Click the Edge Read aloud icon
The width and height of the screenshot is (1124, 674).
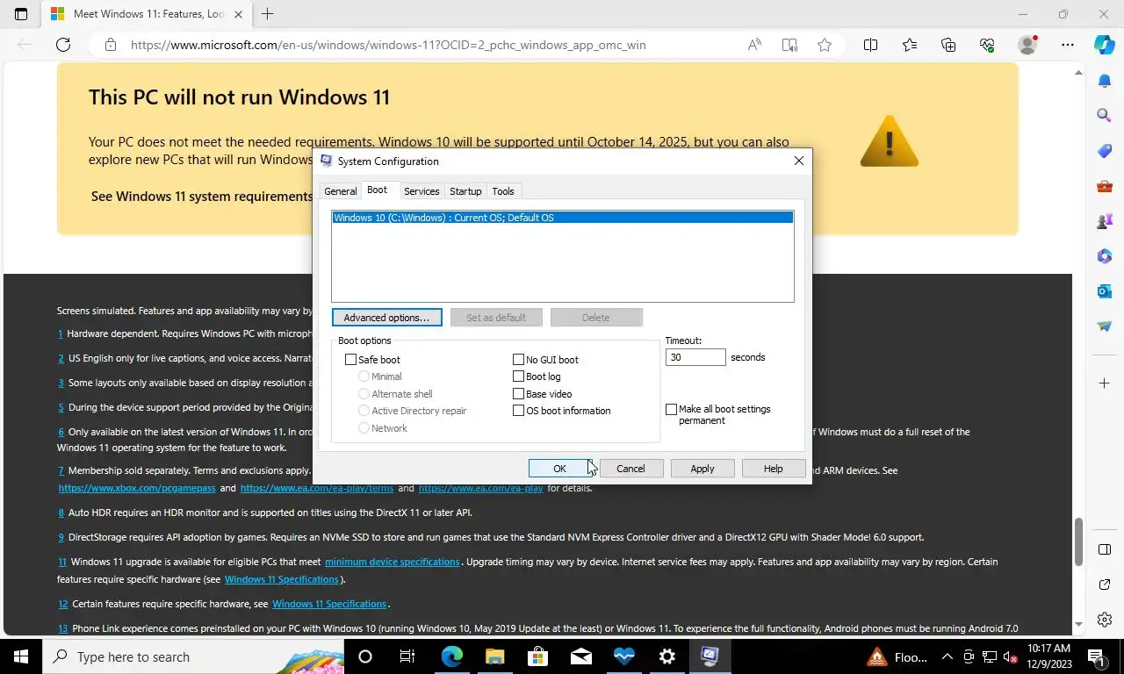[754, 45]
